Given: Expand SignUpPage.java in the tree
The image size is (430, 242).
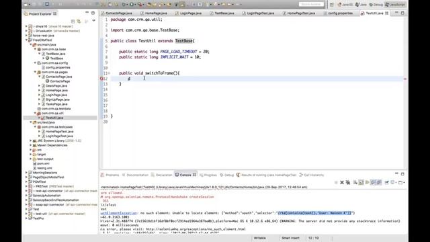Looking at the screenshot, I should point(39,99).
